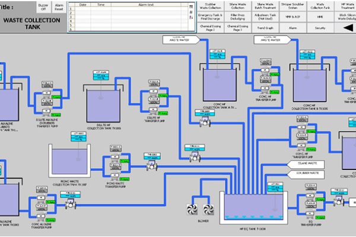Select alarm list row 1
This screenshot has width=356, height=237.
point(129,9)
